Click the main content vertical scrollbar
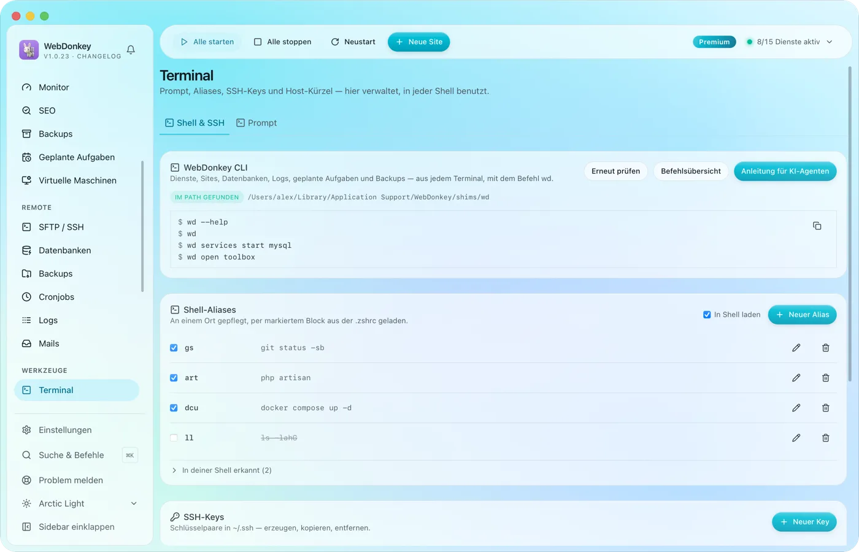 click(850, 224)
